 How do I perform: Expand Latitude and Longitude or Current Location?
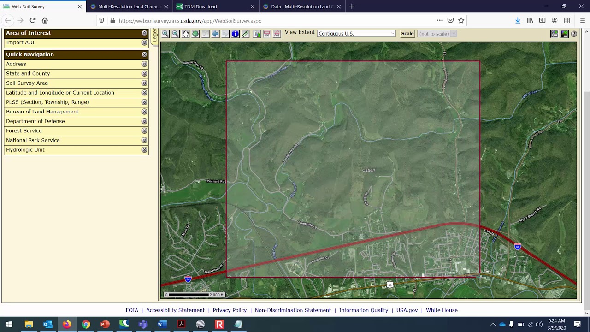point(144,93)
